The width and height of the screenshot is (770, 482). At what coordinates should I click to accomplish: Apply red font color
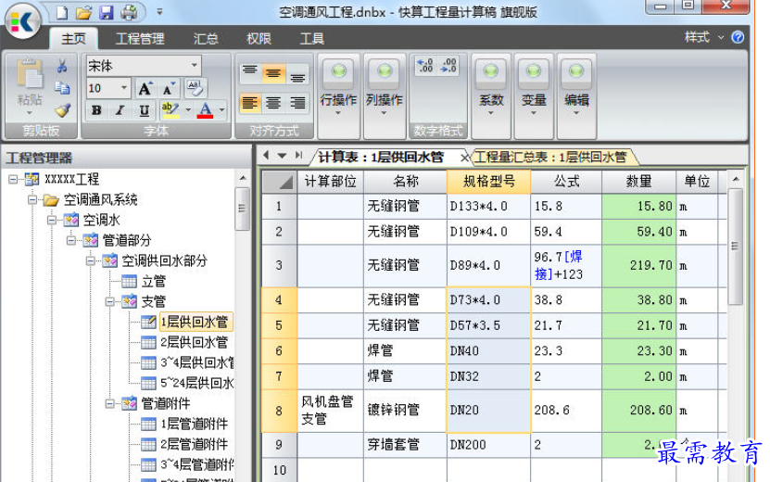click(206, 110)
